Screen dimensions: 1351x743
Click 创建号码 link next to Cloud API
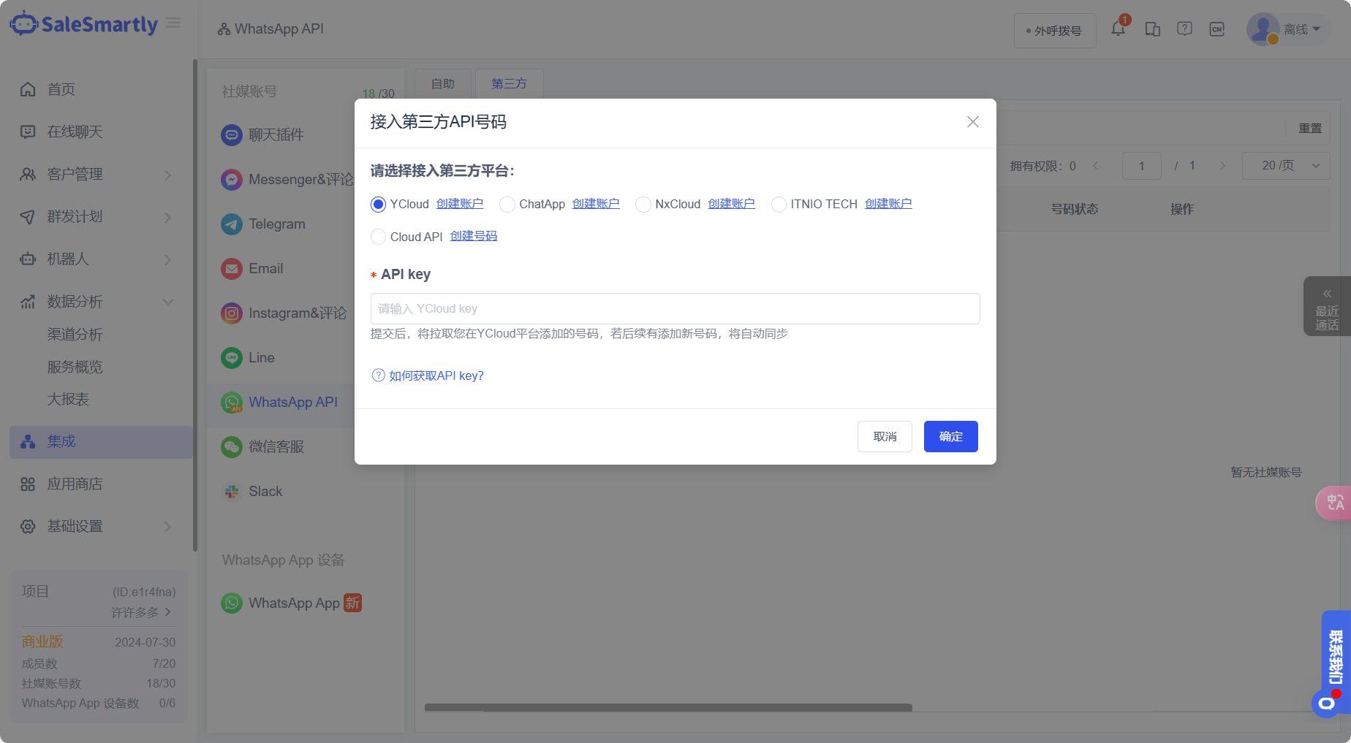click(474, 236)
